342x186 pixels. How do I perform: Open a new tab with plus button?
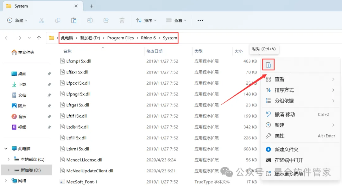92,6
